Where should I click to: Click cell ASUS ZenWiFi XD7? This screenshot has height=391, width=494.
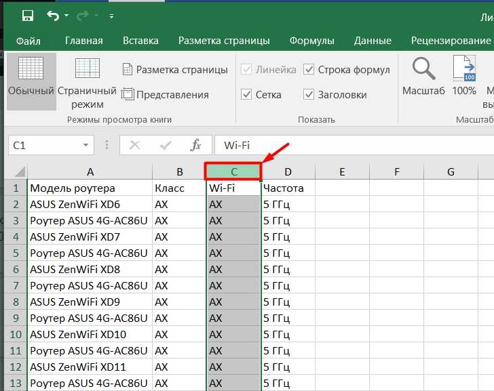tap(90, 237)
